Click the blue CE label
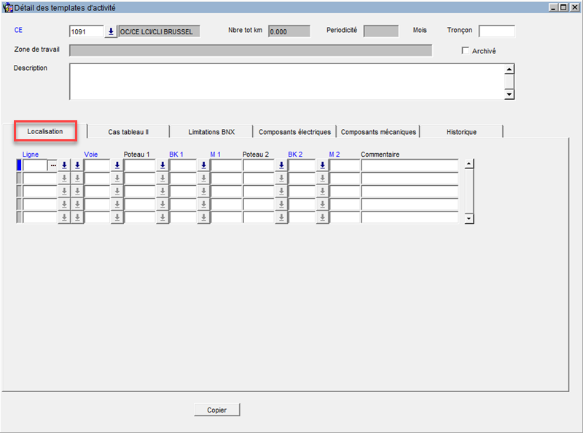This screenshot has height=433, width=583. [18, 30]
